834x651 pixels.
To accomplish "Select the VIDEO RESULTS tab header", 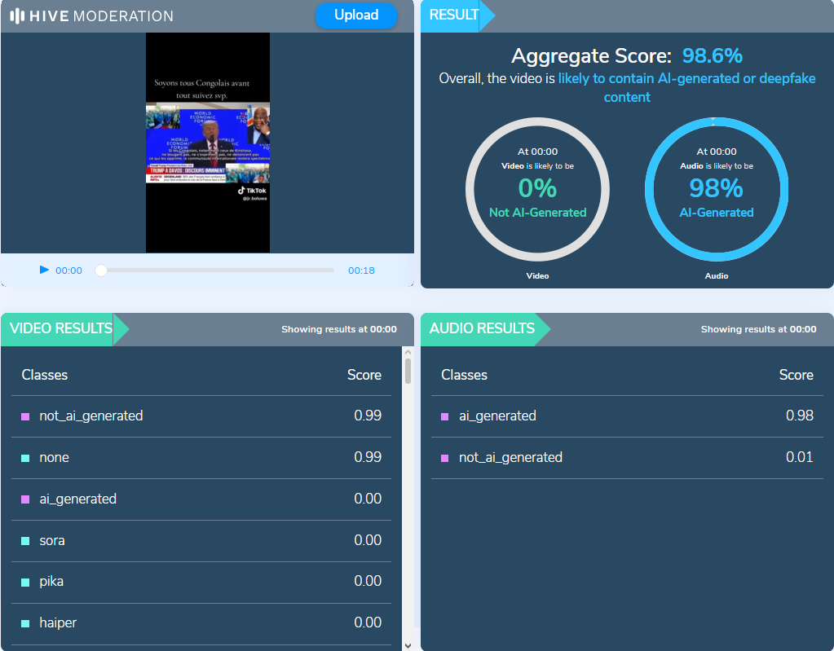I will coord(61,329).
